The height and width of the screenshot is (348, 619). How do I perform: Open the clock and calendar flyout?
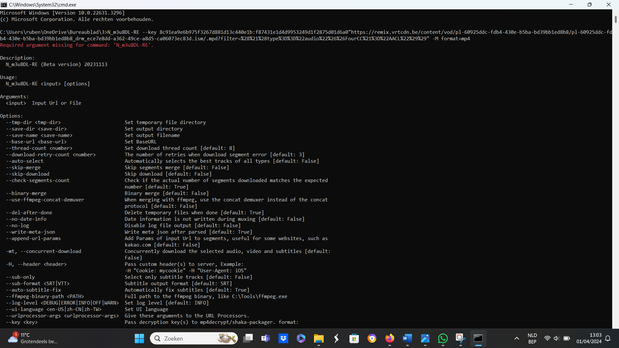coord(589,338)
